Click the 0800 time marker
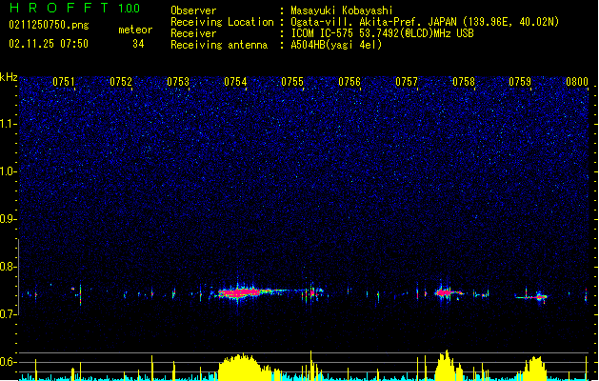The width and height of the screenshot is (599, 381). [x=577, y=82]
